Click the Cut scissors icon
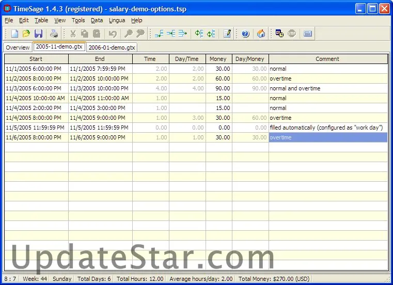This screenshot has height=285, width=393. pos(73,34)
